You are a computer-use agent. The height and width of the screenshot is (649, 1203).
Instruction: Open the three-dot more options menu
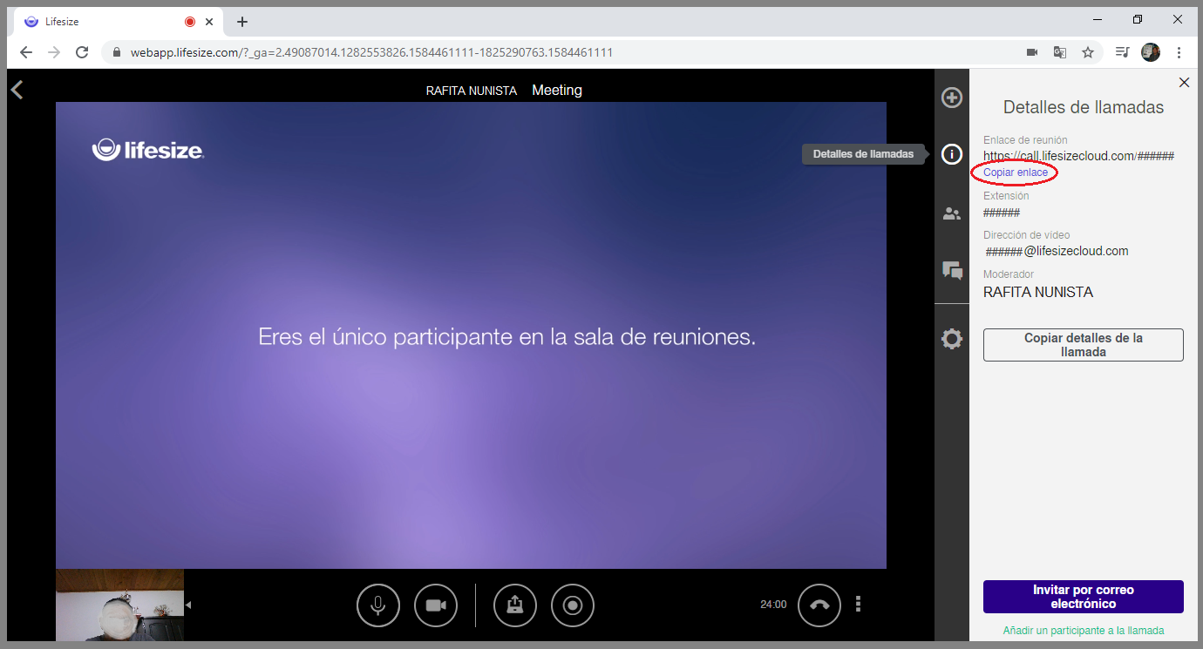click(859, 604)
